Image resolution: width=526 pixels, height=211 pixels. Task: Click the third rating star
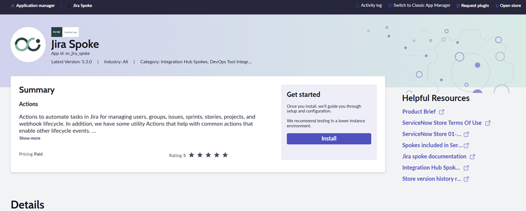click(x=208, y=155)
